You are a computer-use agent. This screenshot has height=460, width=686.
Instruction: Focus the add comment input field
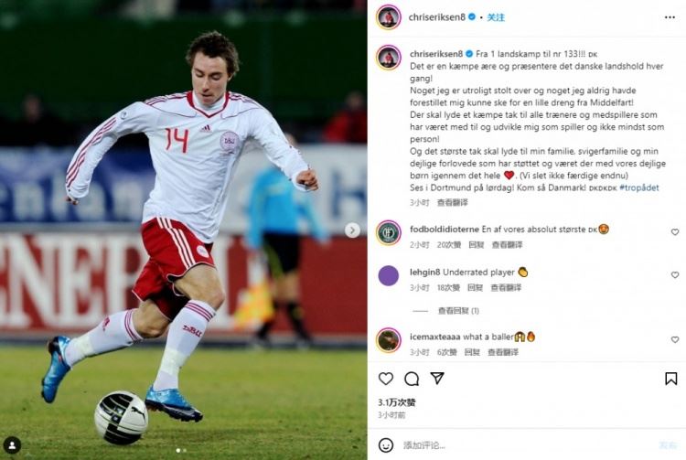[525, 445]
